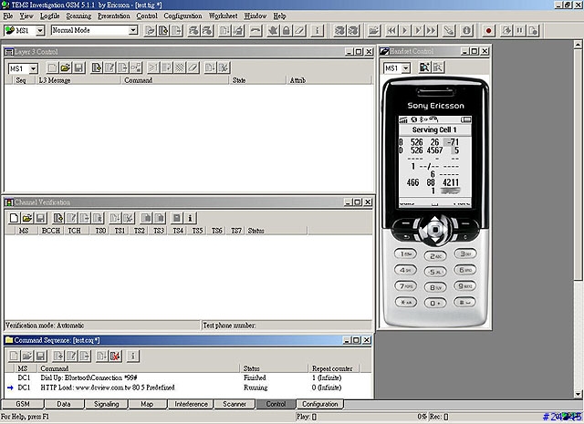Click the telephone handset end-call toolbar icon
The width and height of the screenshot is (584, 424).
click(255, 30)
